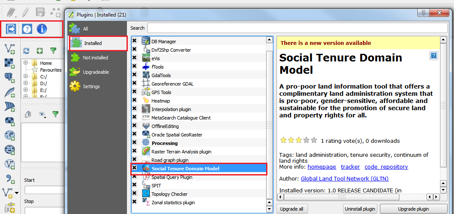Viewport: 454px width, 214px height.
Task: Expand the C:/ drive in browser tree
Action: [26, 76]
